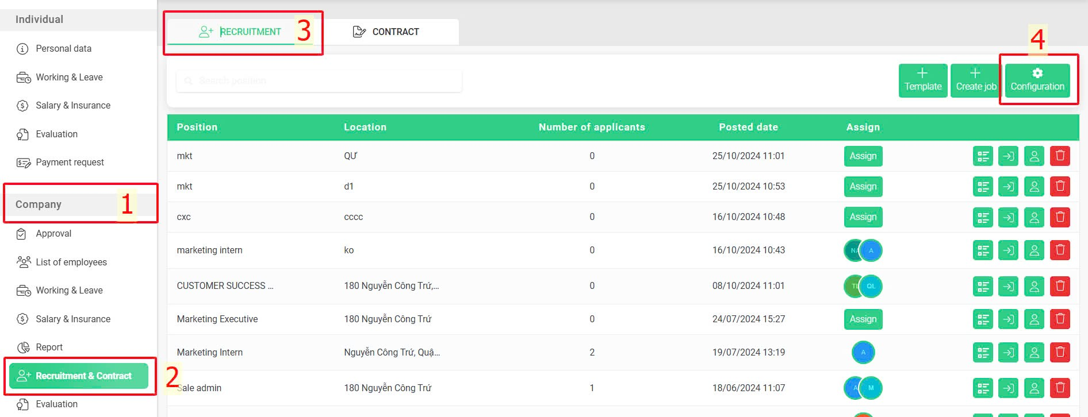Click the Number of applicants column header
The width and height of the screenshot is (1088, 417).
click(x=592, y=128)
